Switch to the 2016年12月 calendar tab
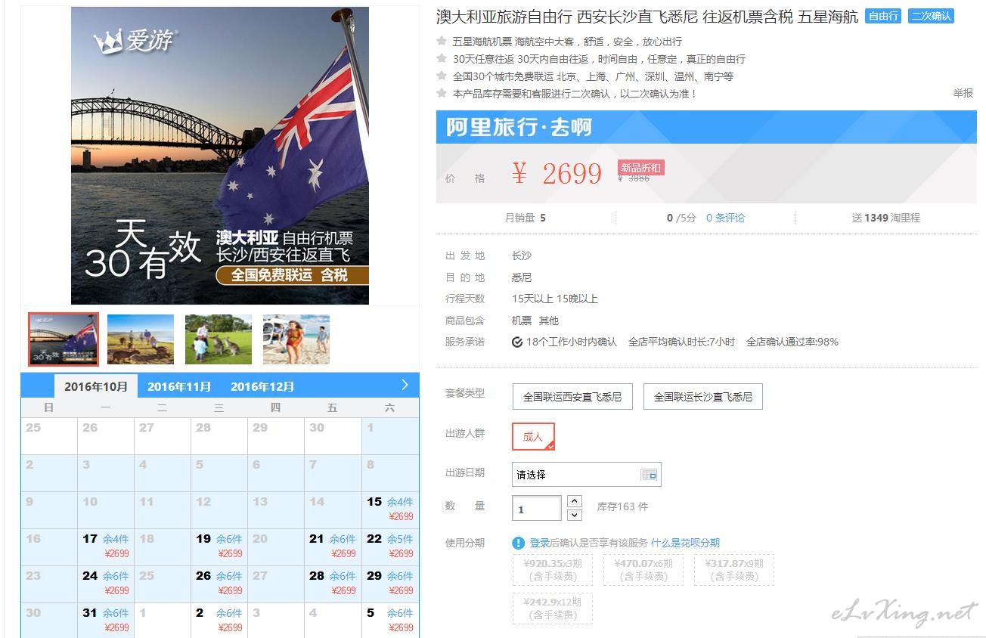 pos(262,386)
